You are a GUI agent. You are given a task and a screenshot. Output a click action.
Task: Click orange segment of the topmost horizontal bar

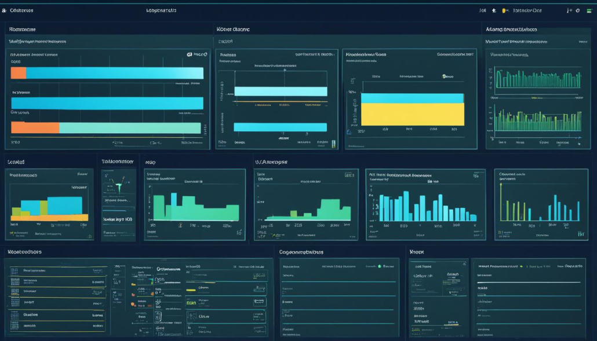point(19,73)
